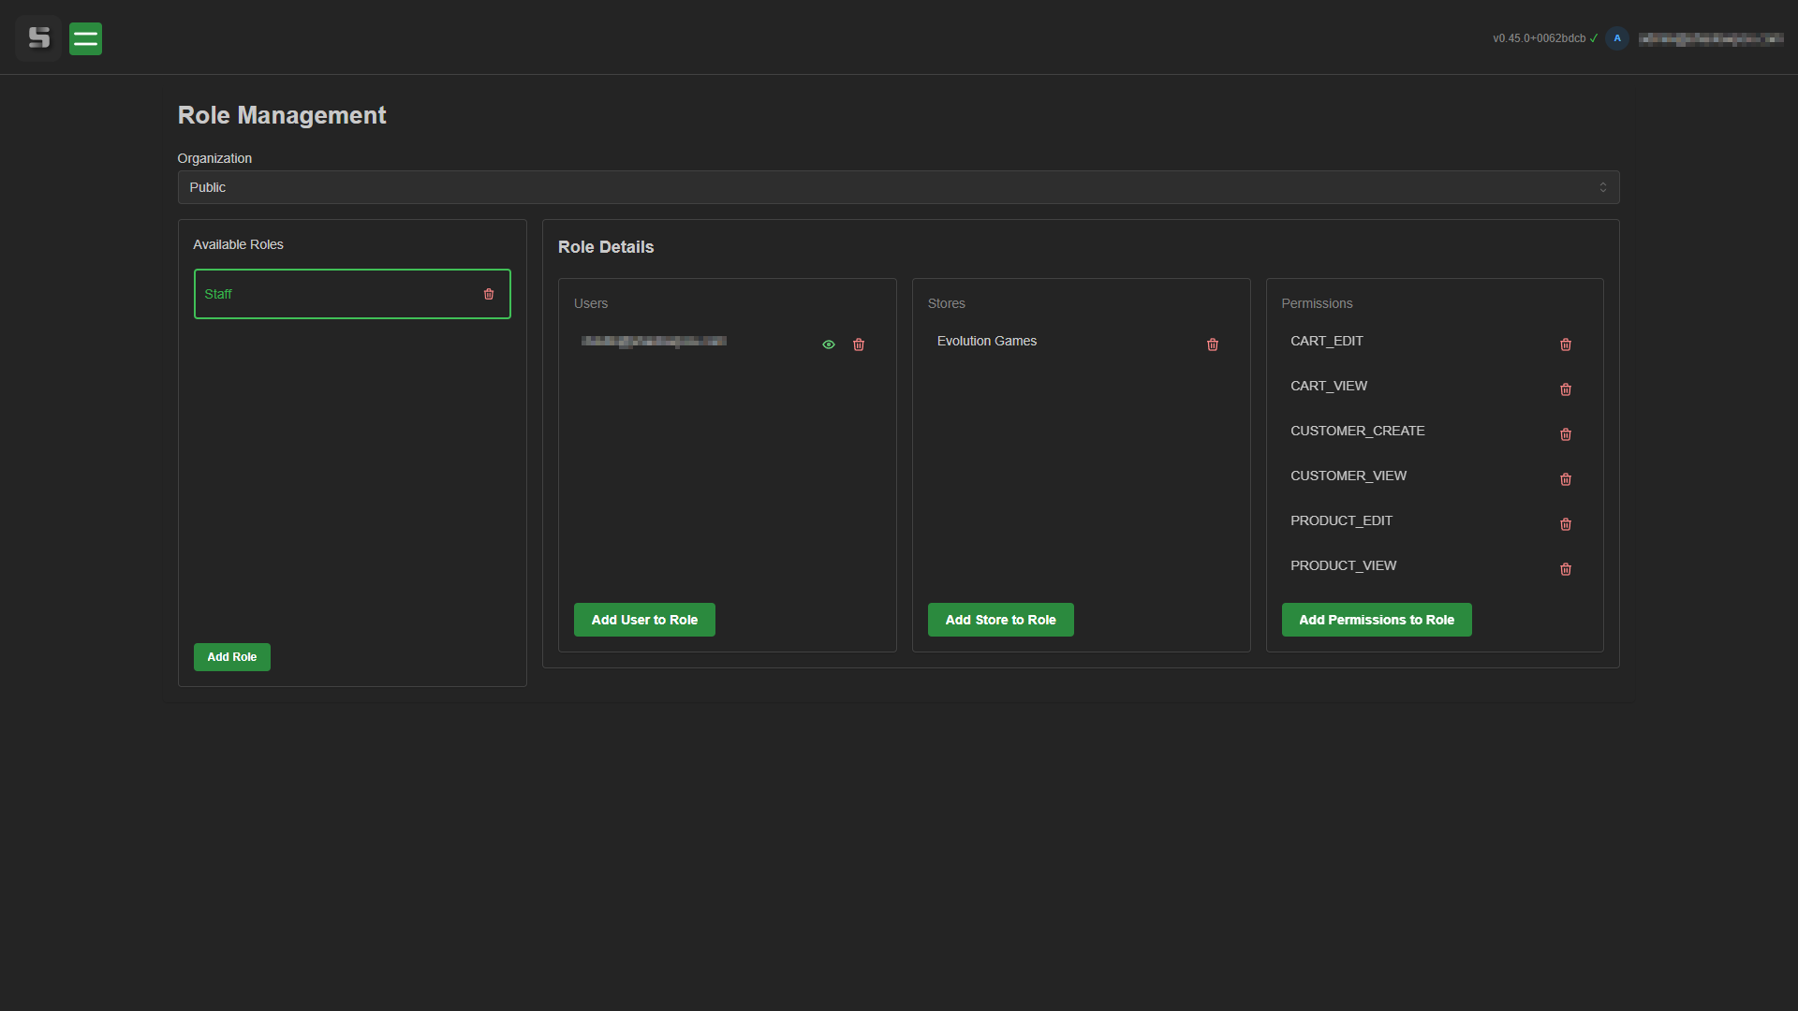Screen dimensions: 1798x1011
Task: Open the Organization dropdown
Action: pos(898,187)
